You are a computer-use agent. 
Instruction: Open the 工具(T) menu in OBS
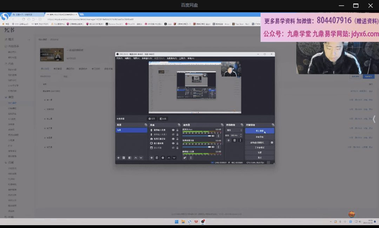coord(182,58)
